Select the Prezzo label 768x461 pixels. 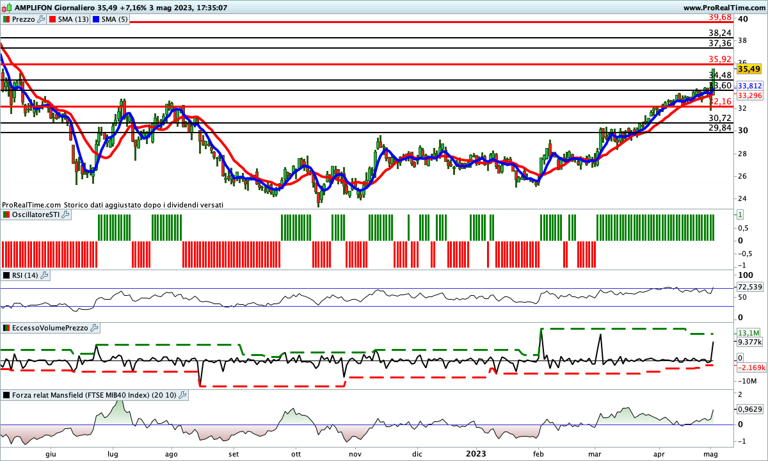[x=24, y=19]
